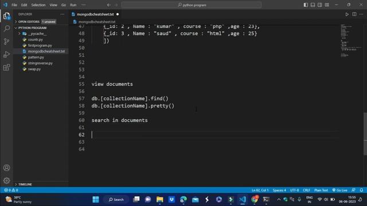Screen dimensions: 367x206
Task: Expand the Open Editors section
Action: (x=41, y=22)
